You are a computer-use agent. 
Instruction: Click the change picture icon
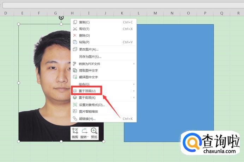click(x=75, y=49)
